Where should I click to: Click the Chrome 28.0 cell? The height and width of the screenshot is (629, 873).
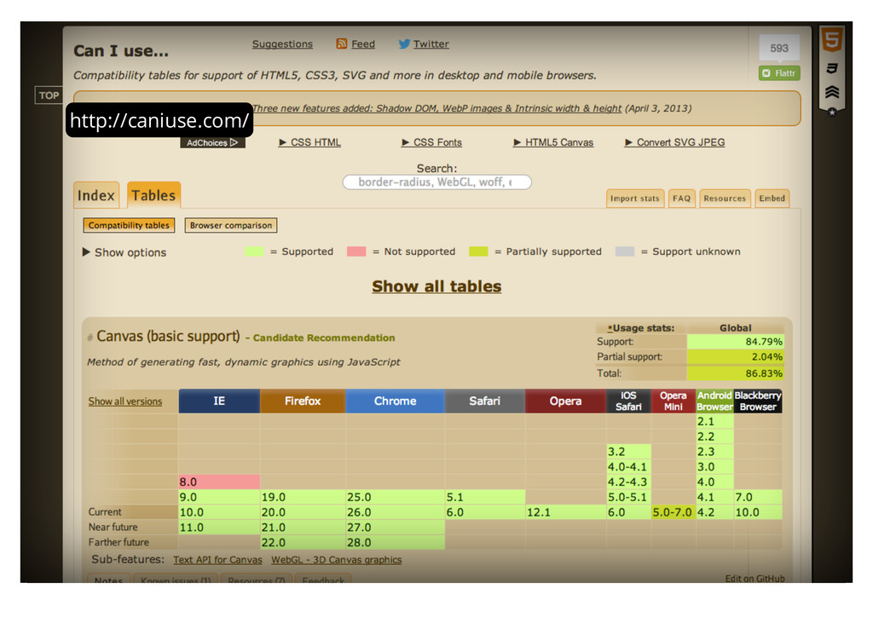[x=396, y=543]
